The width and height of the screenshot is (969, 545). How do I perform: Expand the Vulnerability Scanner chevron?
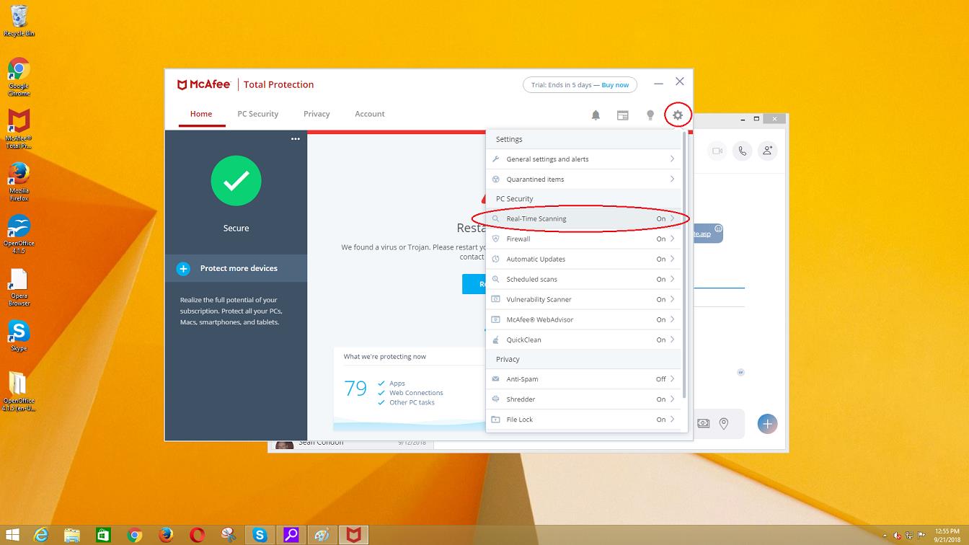(672, 299)
